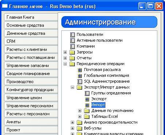Viewport: 165px width, 135px height.
Task: Click the list icon beside SQL Администрирование
Action: point(80,82)
